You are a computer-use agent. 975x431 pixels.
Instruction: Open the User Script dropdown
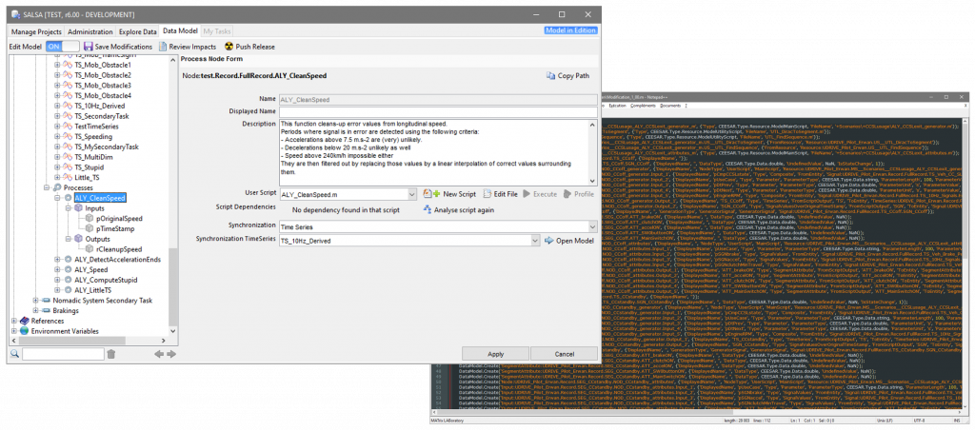pyautogui.click(x=413, y=194)
